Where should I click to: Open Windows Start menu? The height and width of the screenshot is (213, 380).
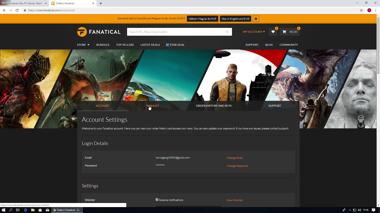4,210
